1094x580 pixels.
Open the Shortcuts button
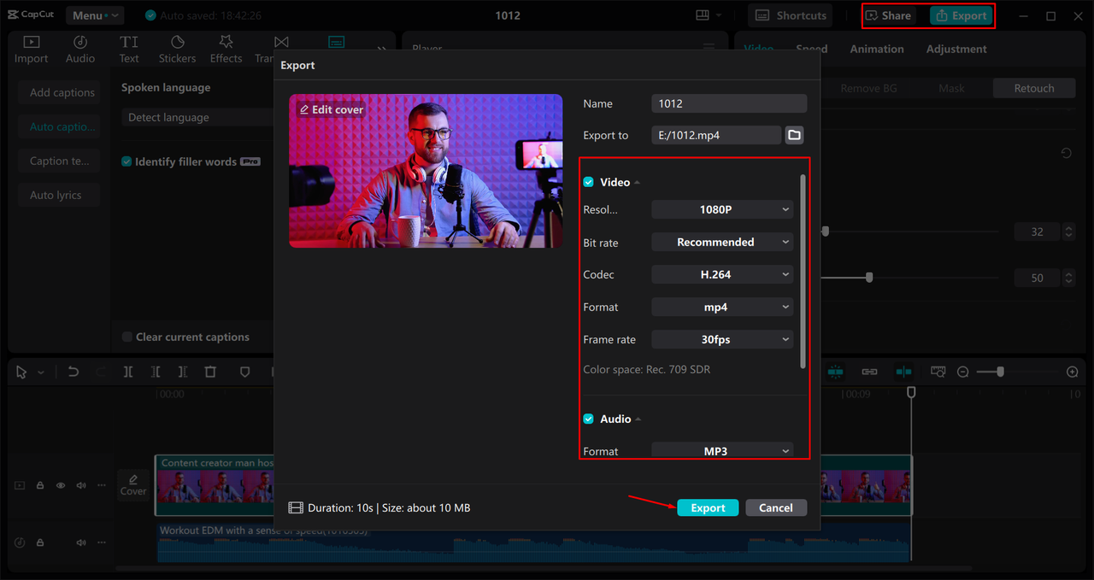click(x=791, y=15)
